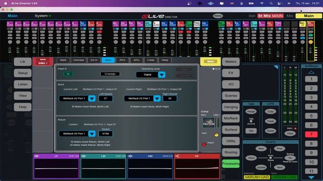This screenshot has height=181, width=323.
Task: Click the Home button in the top bar
Action: (x=218, y=16)
